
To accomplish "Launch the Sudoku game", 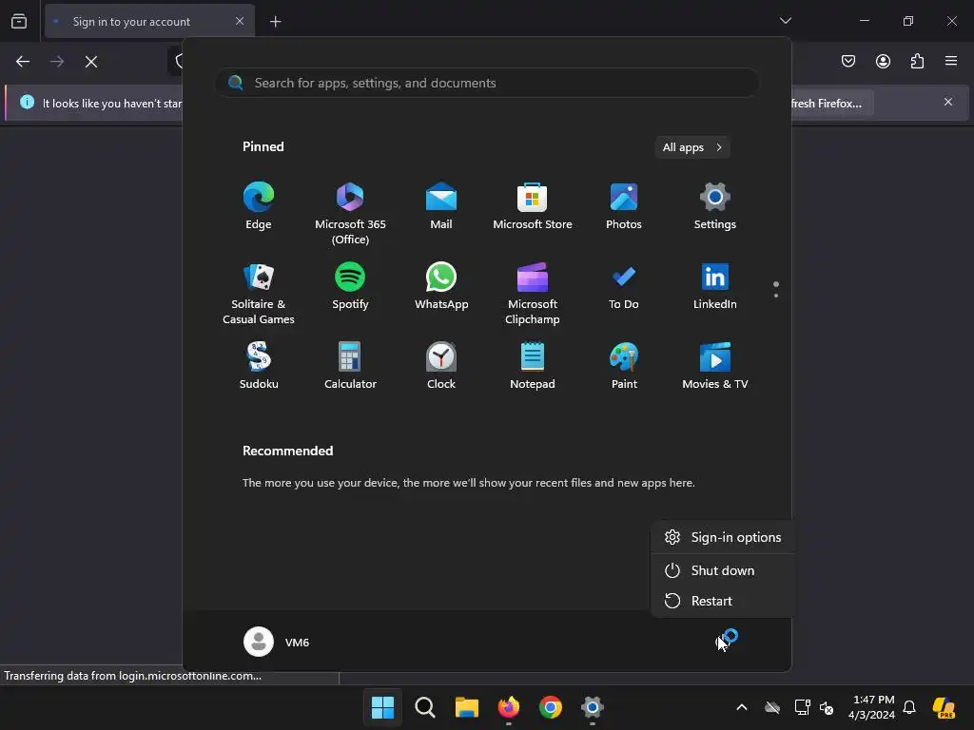I will pos(259,366).
